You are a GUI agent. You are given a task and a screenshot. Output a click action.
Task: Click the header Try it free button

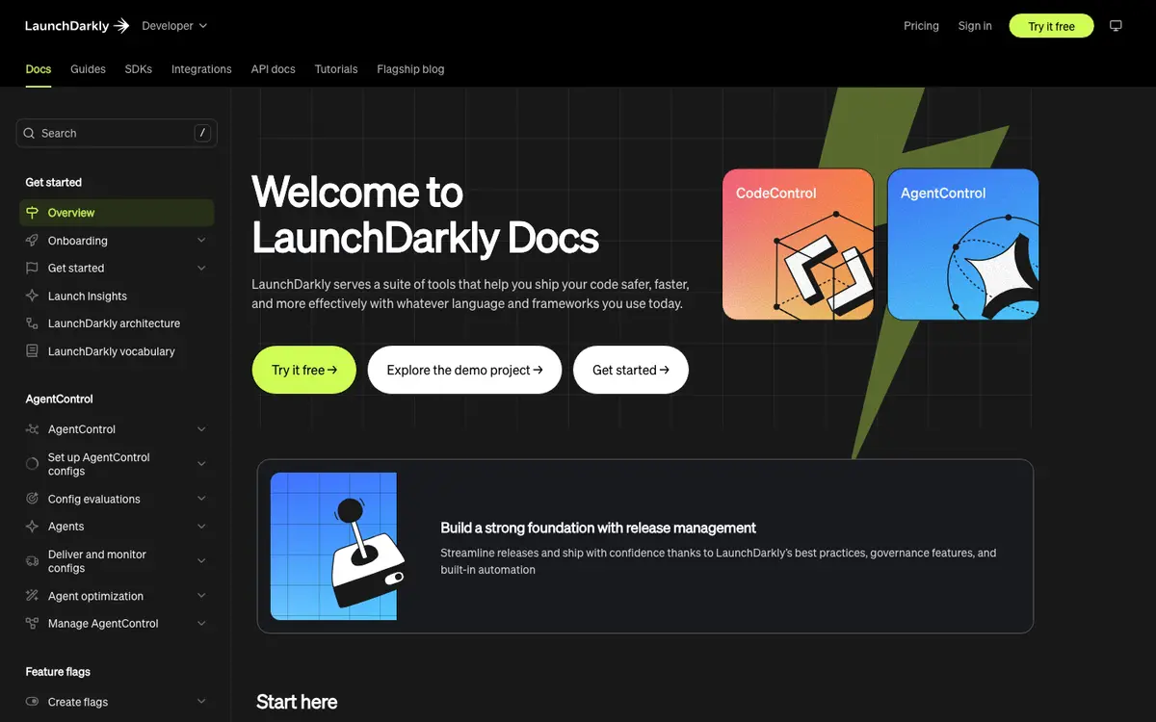click(1051, 26)
